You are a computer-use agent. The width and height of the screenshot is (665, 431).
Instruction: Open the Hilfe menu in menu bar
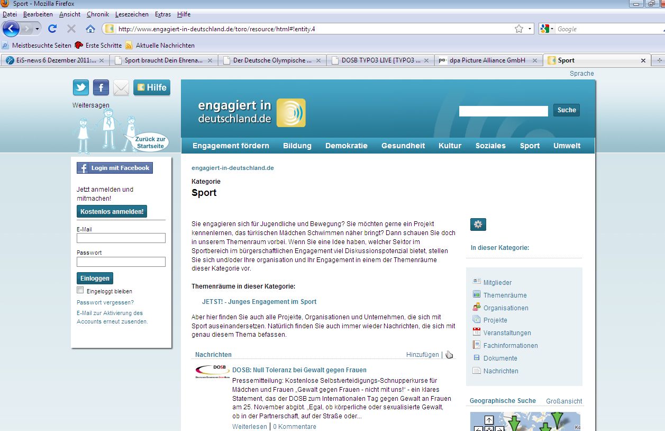click(184, 14)
